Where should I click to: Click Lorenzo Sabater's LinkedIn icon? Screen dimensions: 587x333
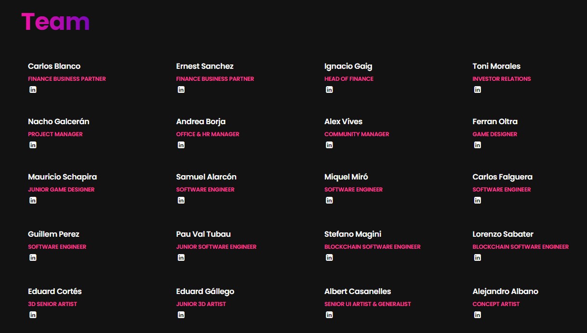478,257
